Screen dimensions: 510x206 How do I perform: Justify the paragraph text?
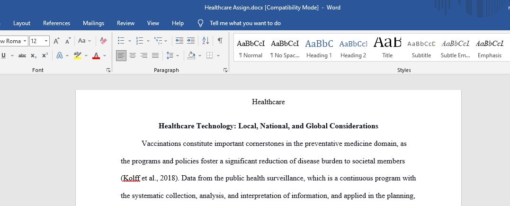click(155, 56)
